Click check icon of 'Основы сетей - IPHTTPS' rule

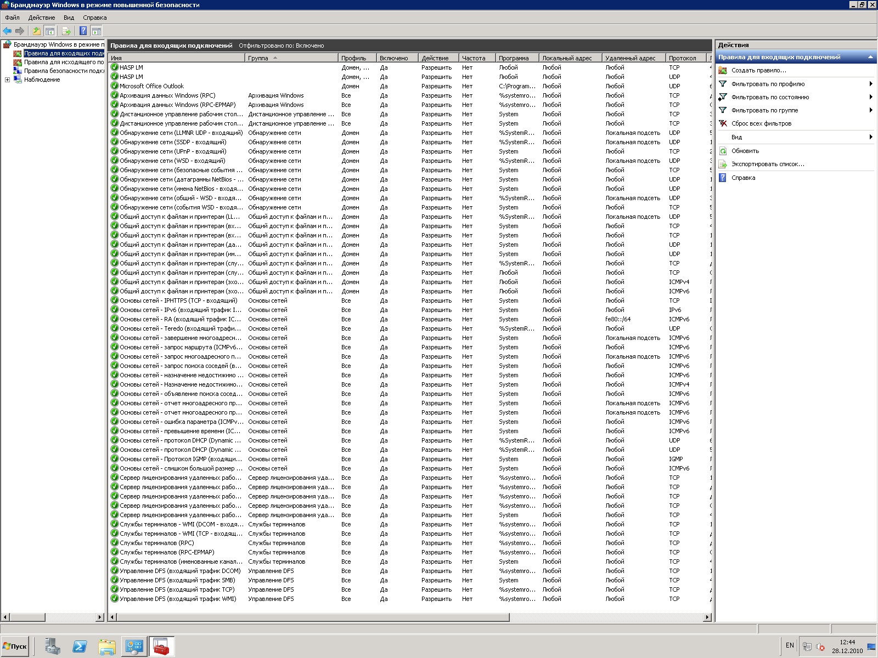[115, 300]
